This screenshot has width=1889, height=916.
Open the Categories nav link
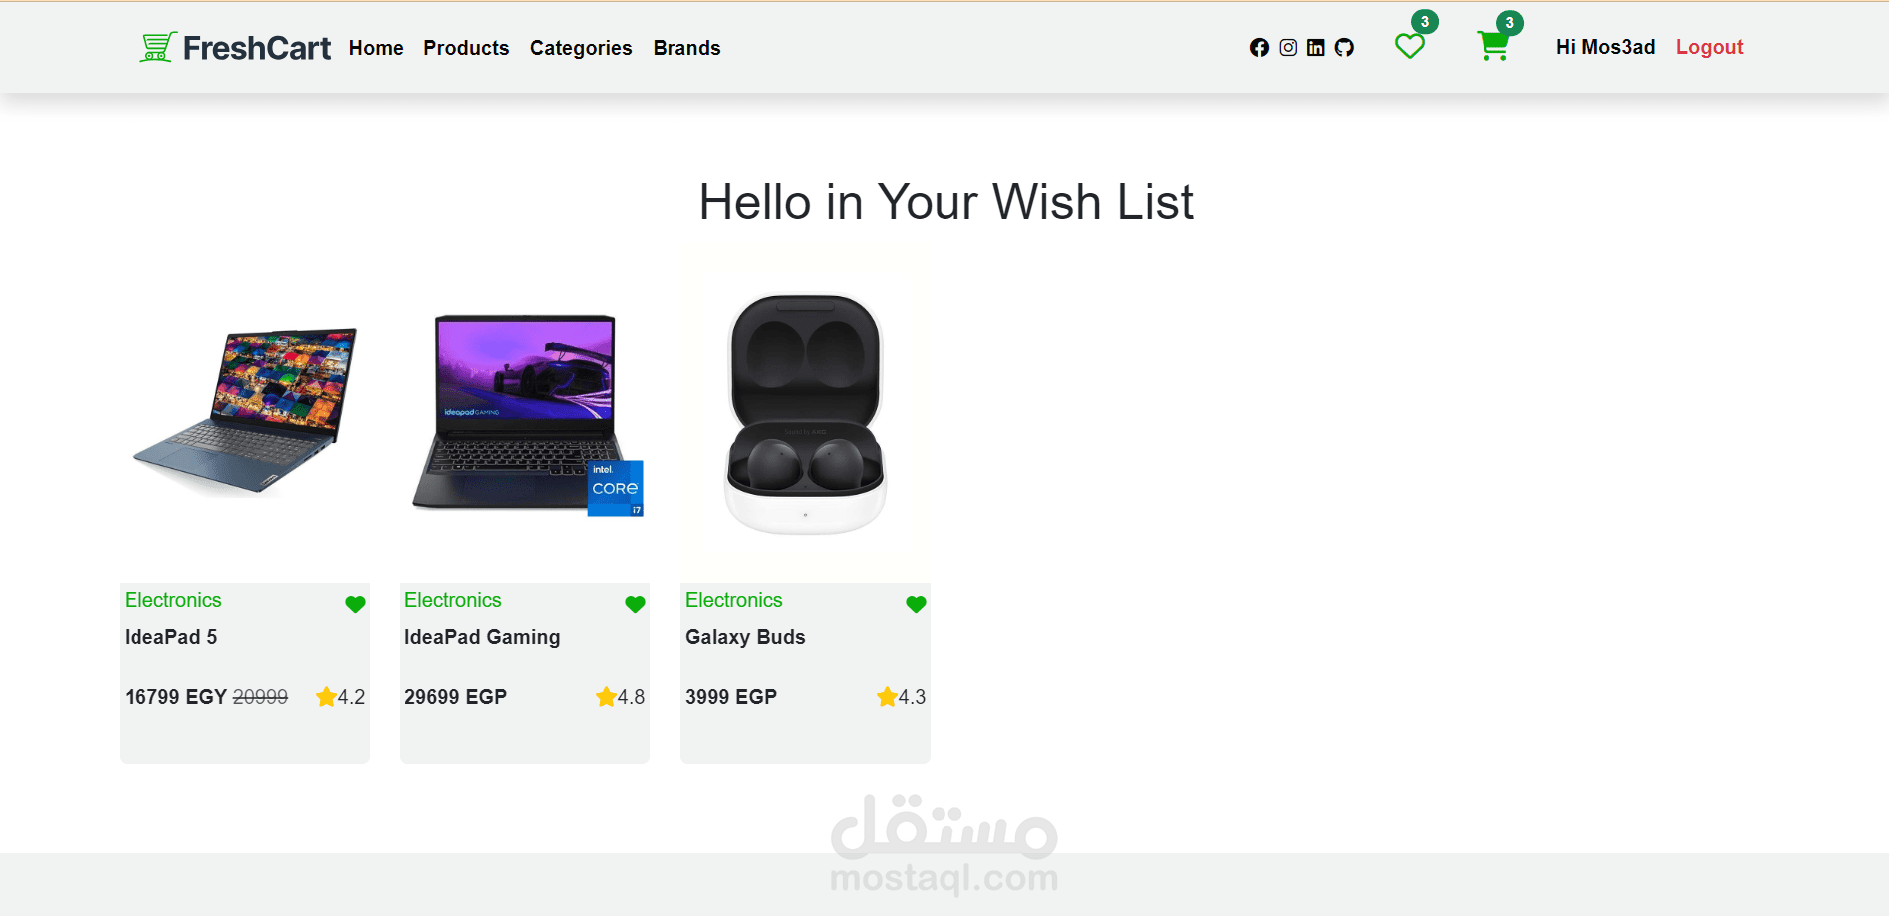[x=581, y=48]
